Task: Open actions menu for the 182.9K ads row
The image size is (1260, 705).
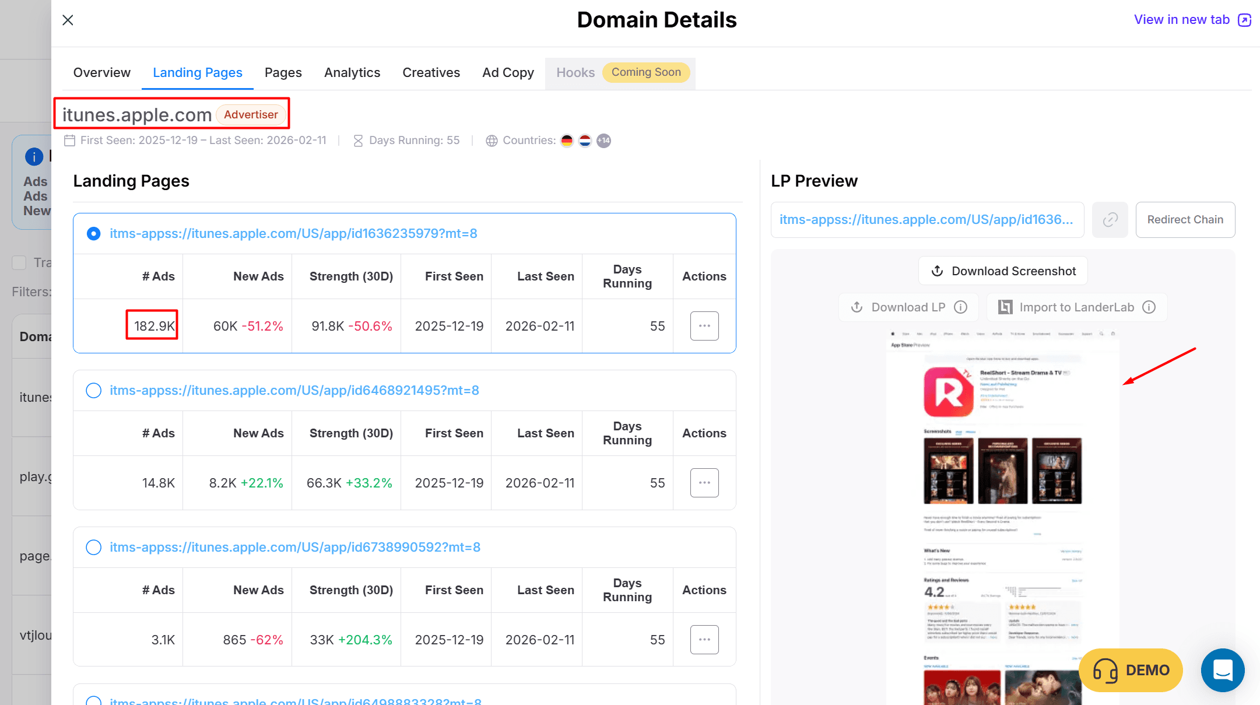Action: 704,326
